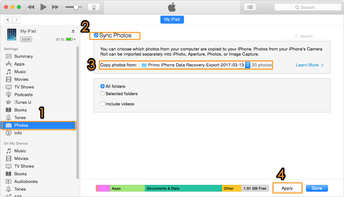Click the rewind playback button

[x=31, y=7]
